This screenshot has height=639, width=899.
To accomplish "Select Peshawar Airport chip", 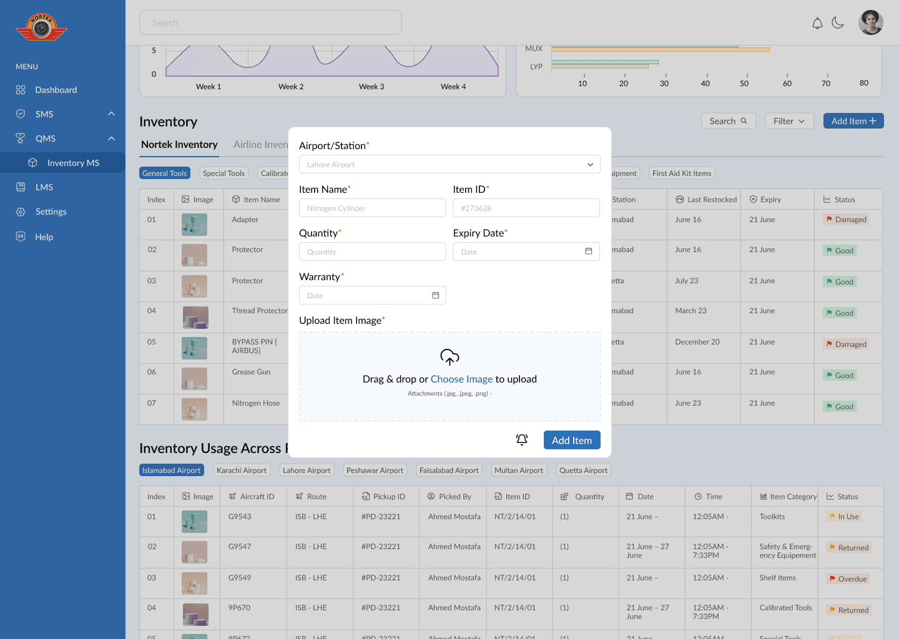I will point(375,471).
